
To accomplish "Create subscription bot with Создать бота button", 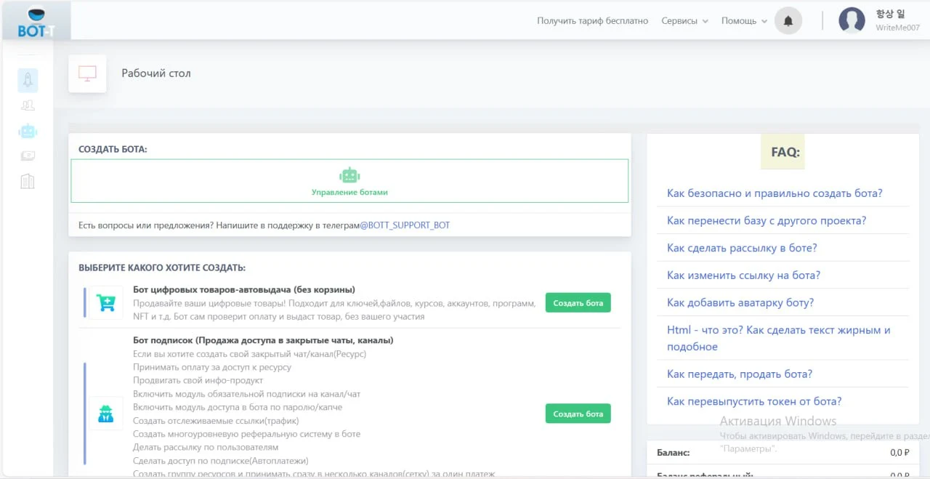I will tap(578, 414).
